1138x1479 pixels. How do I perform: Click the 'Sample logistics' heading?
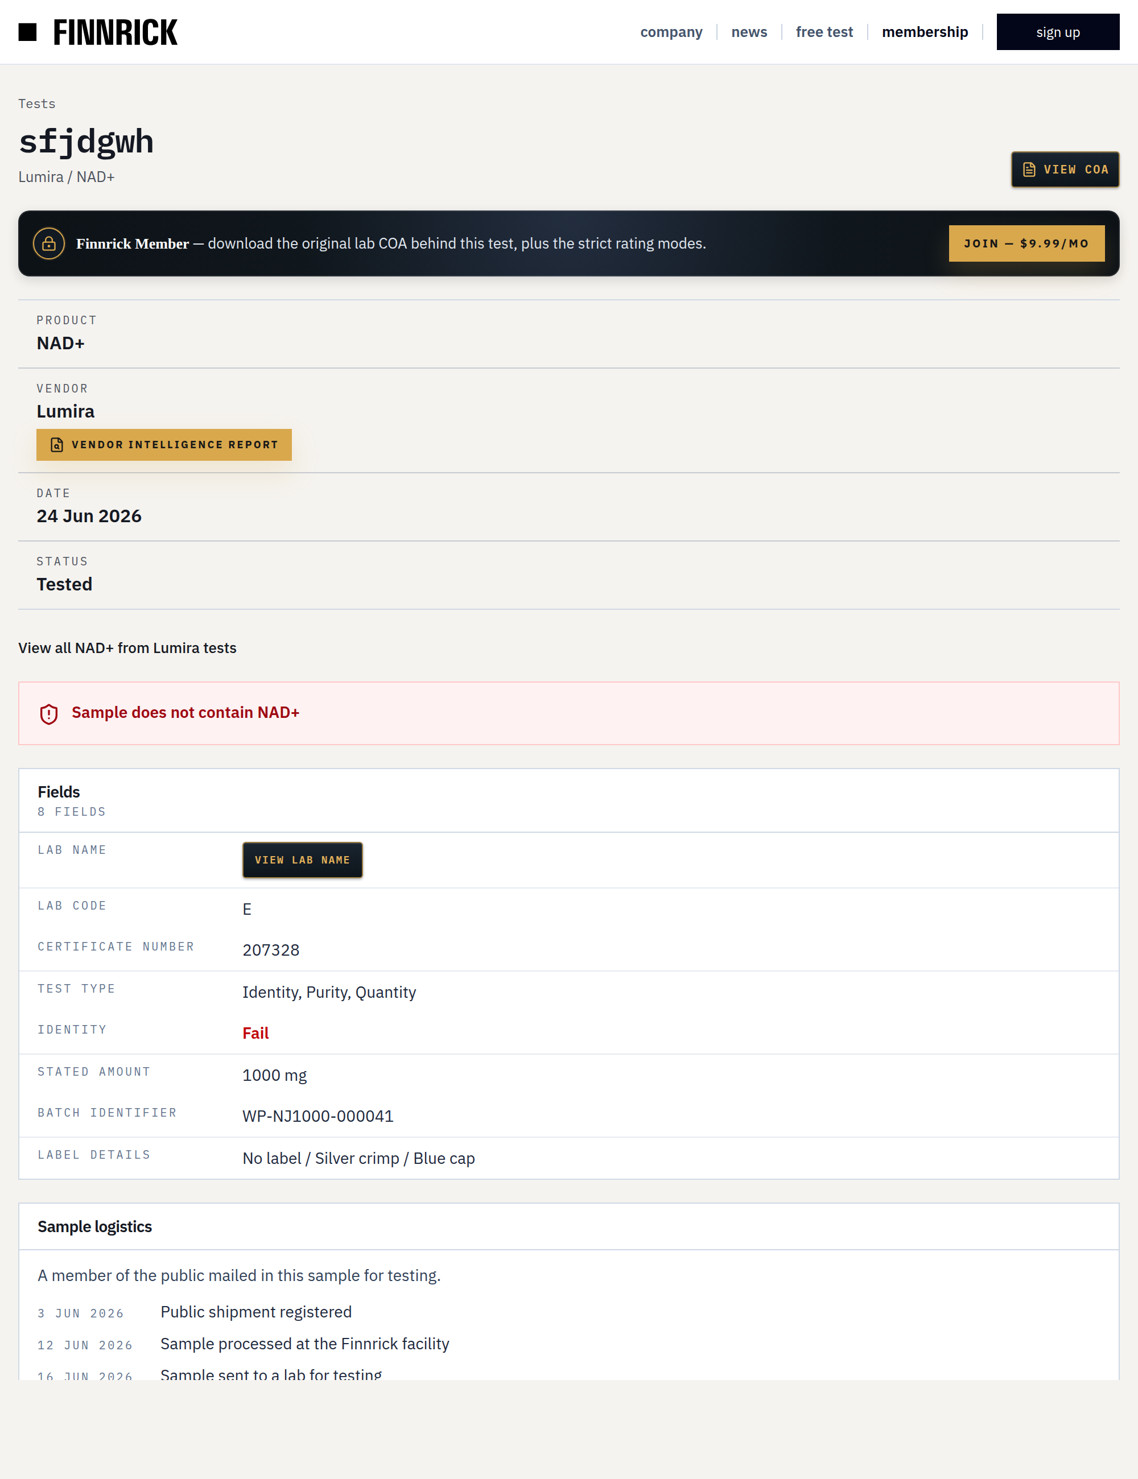coord(95,1226)
